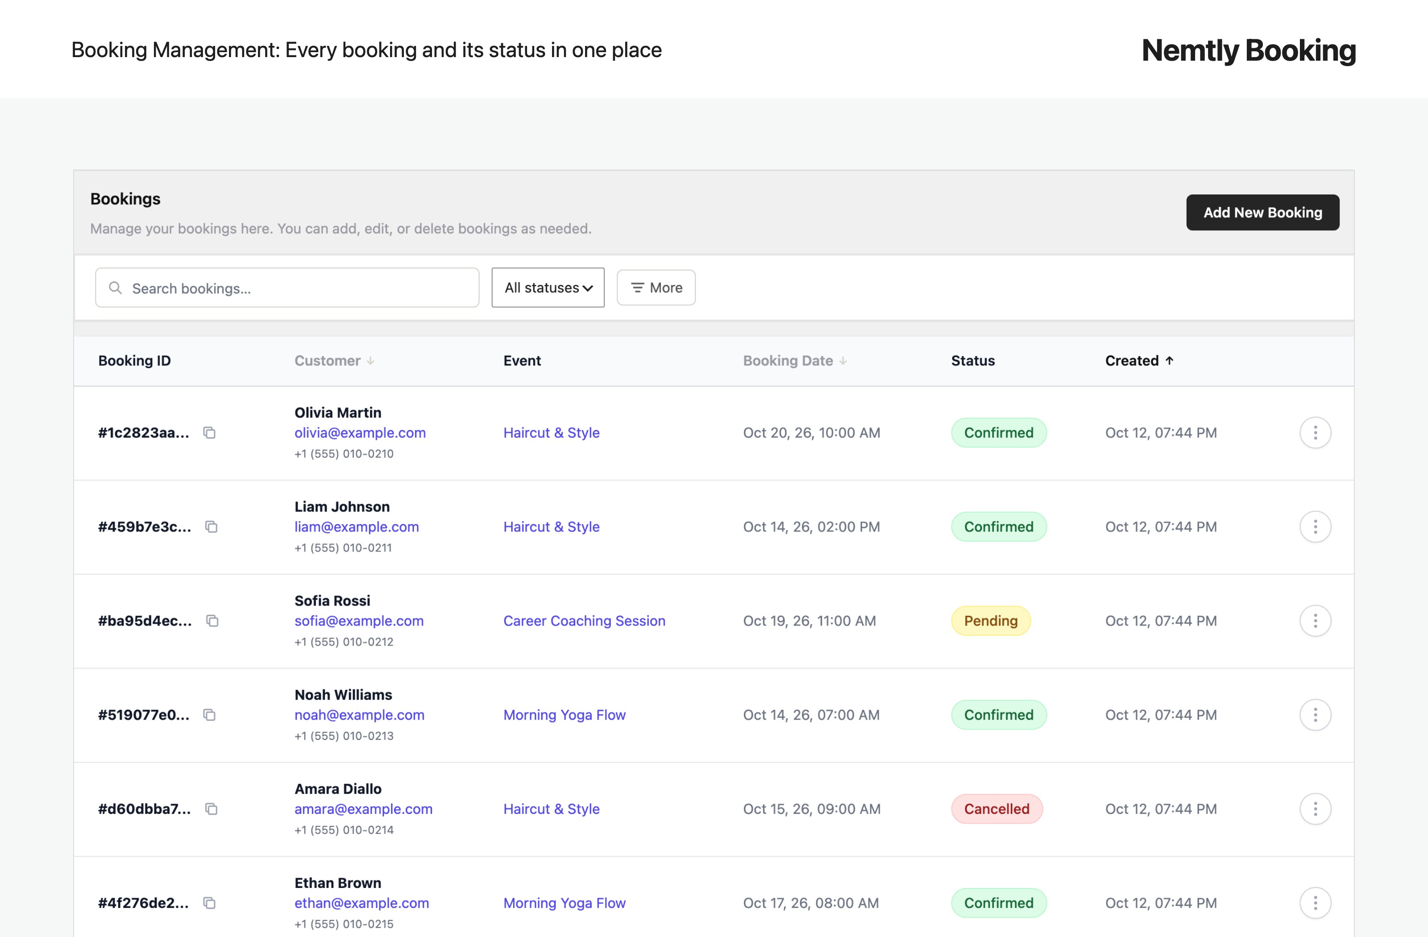Screen dimensions: 1428x937
Task: Copy booking ID #1c2823aa
Action: click(x=209, y=432)
